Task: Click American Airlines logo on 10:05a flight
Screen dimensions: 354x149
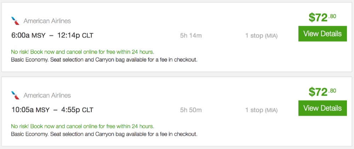Action: coord(16,95)
